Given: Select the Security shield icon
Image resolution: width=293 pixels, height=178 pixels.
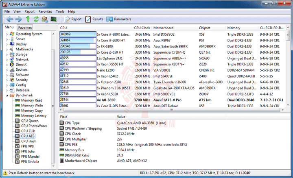Looking at the screenshot, I should (12, 80).
